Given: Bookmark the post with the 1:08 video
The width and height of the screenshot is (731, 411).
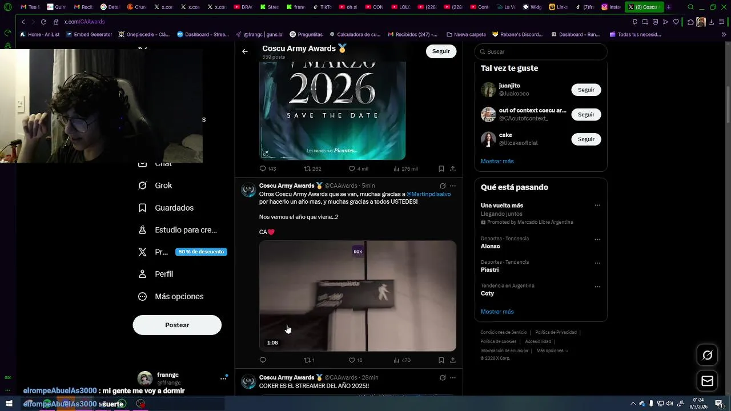Looking at the screenshot, I should click(x=441, y=360).
